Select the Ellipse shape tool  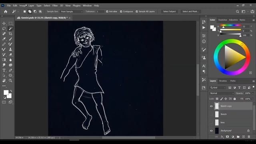pos(10,76)
